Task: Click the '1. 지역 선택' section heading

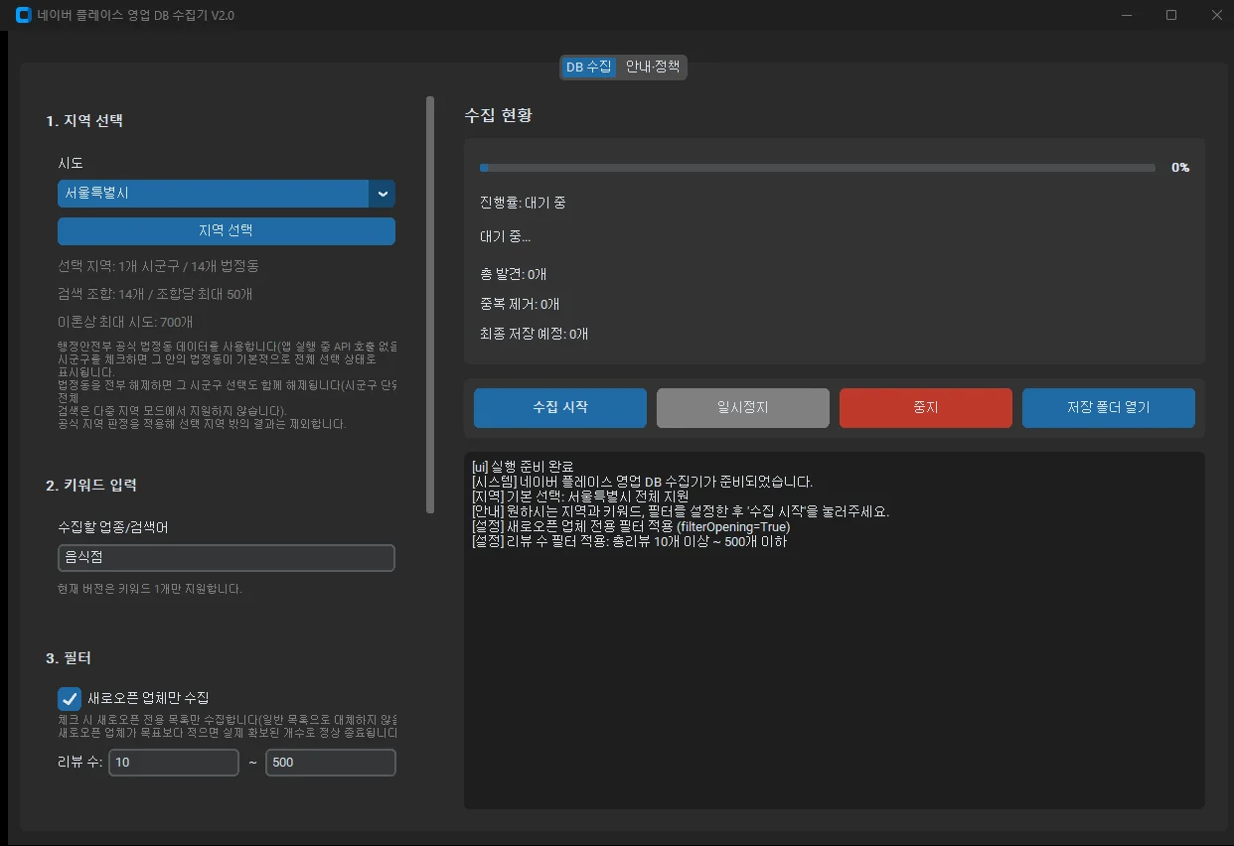Action: (x=84, y=121)
